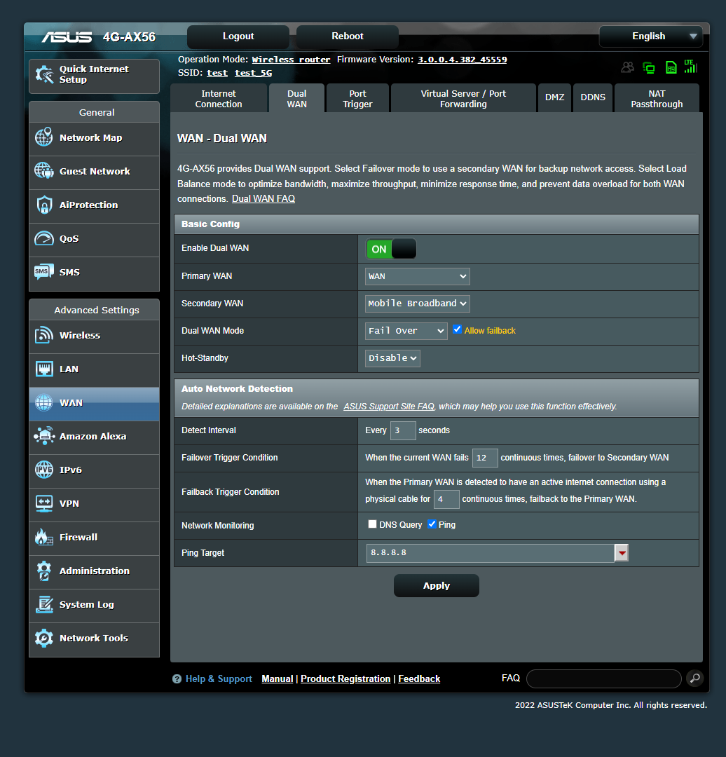The width and height of the screenshot is (726, 757).
Task: Open the Dual WAN FAQ link
Action: [x=263, y=199]
